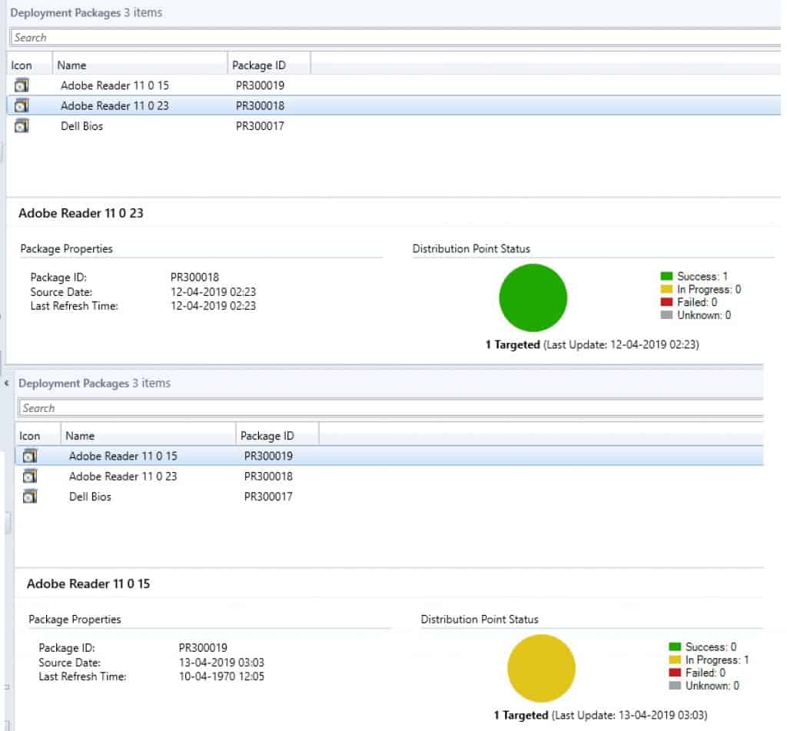Screen dimensions: 787x731
Task: Click top Source Date value 12-04-2019 02:23
Action: point(214,291)
